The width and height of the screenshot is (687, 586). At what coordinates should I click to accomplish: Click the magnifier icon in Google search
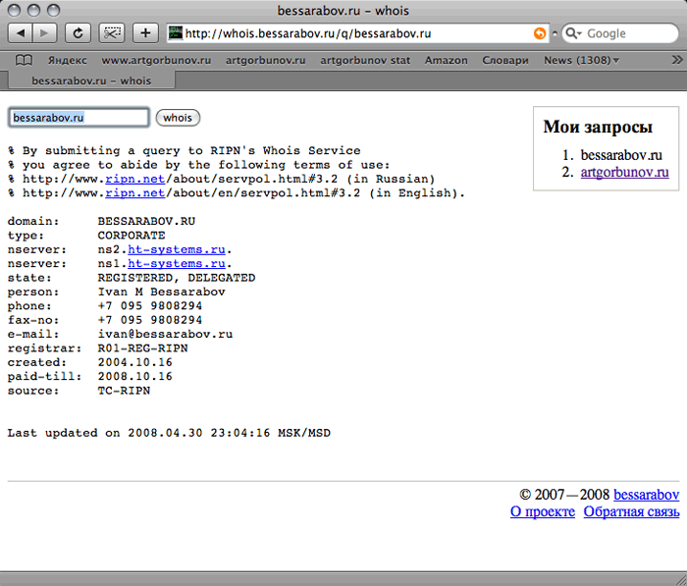point(573,33)
